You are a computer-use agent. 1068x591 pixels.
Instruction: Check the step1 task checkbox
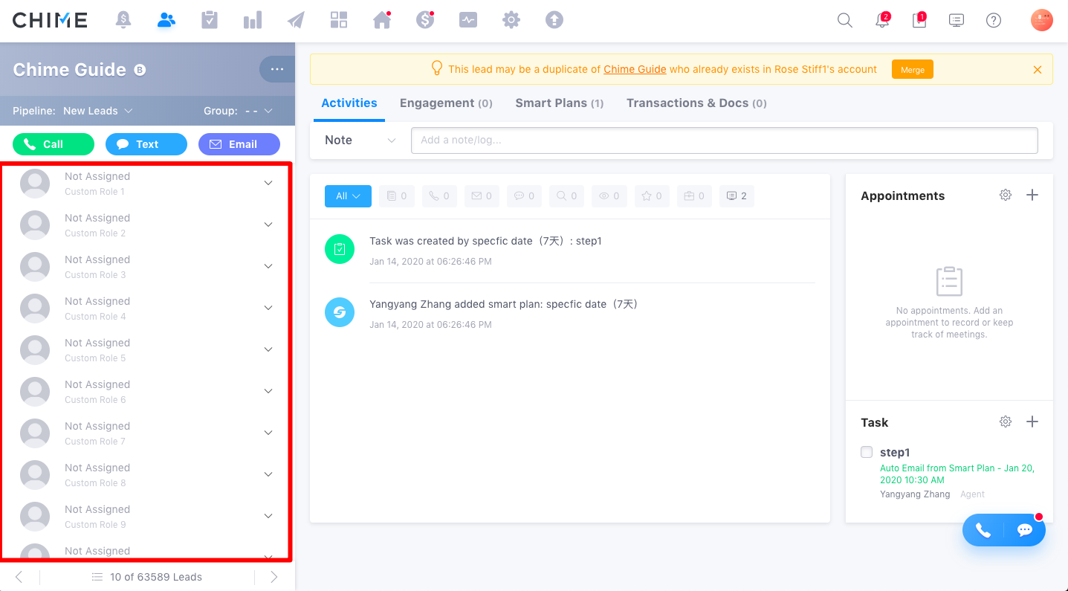[x=867, y=452]
